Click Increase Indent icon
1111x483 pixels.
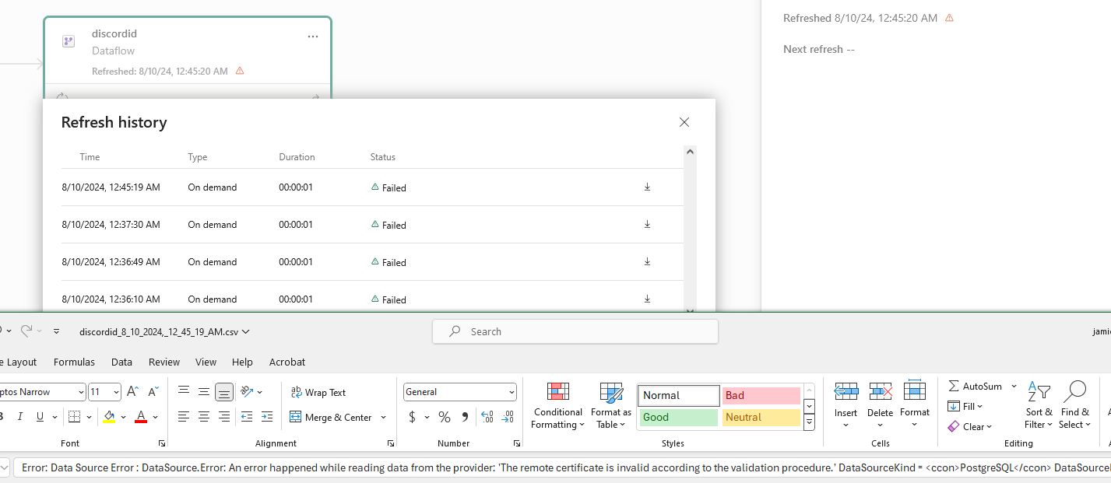point(267,417)
